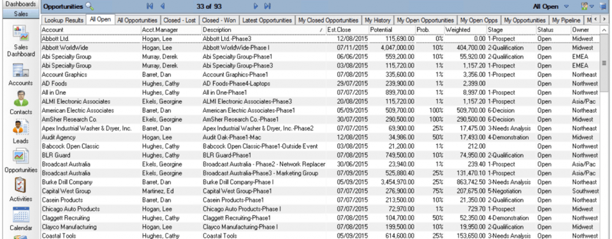612x239 pixels.
Task: Switch to the My Open Opps tab
Action: [x=479, y=20]
